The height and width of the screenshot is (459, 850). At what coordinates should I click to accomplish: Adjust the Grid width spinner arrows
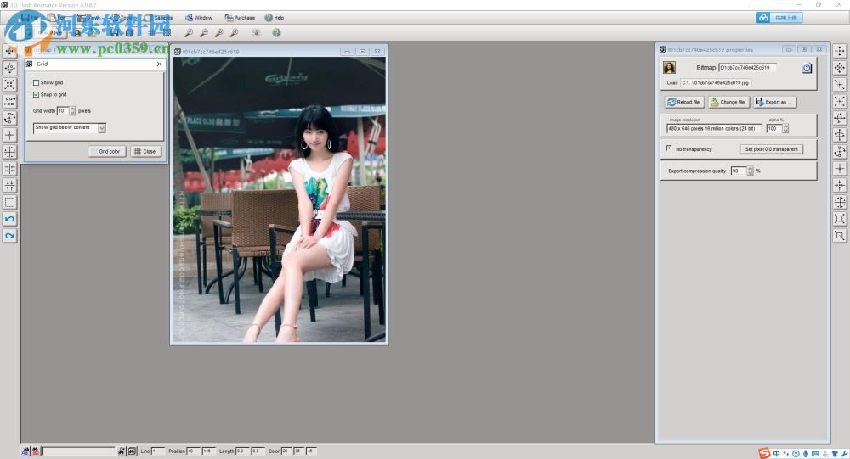pos(72,111)
